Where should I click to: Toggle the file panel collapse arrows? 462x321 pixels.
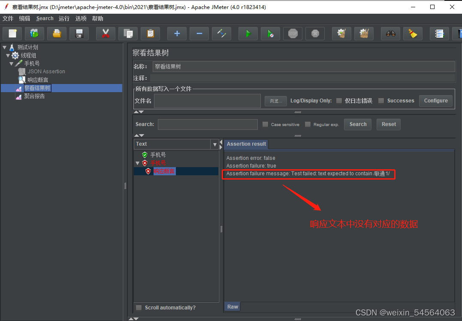click(139, 112)
